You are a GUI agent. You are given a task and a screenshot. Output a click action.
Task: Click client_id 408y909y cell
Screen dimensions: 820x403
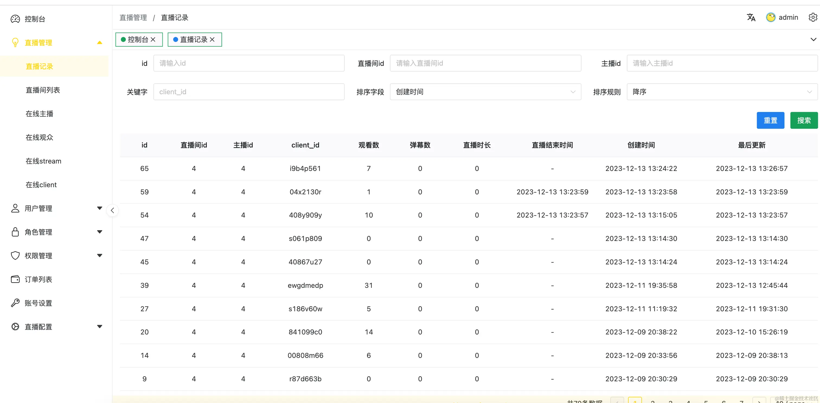(x=305, y=215)
